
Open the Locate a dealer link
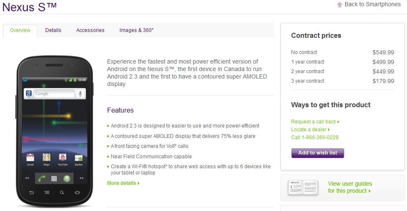point(311,130)
